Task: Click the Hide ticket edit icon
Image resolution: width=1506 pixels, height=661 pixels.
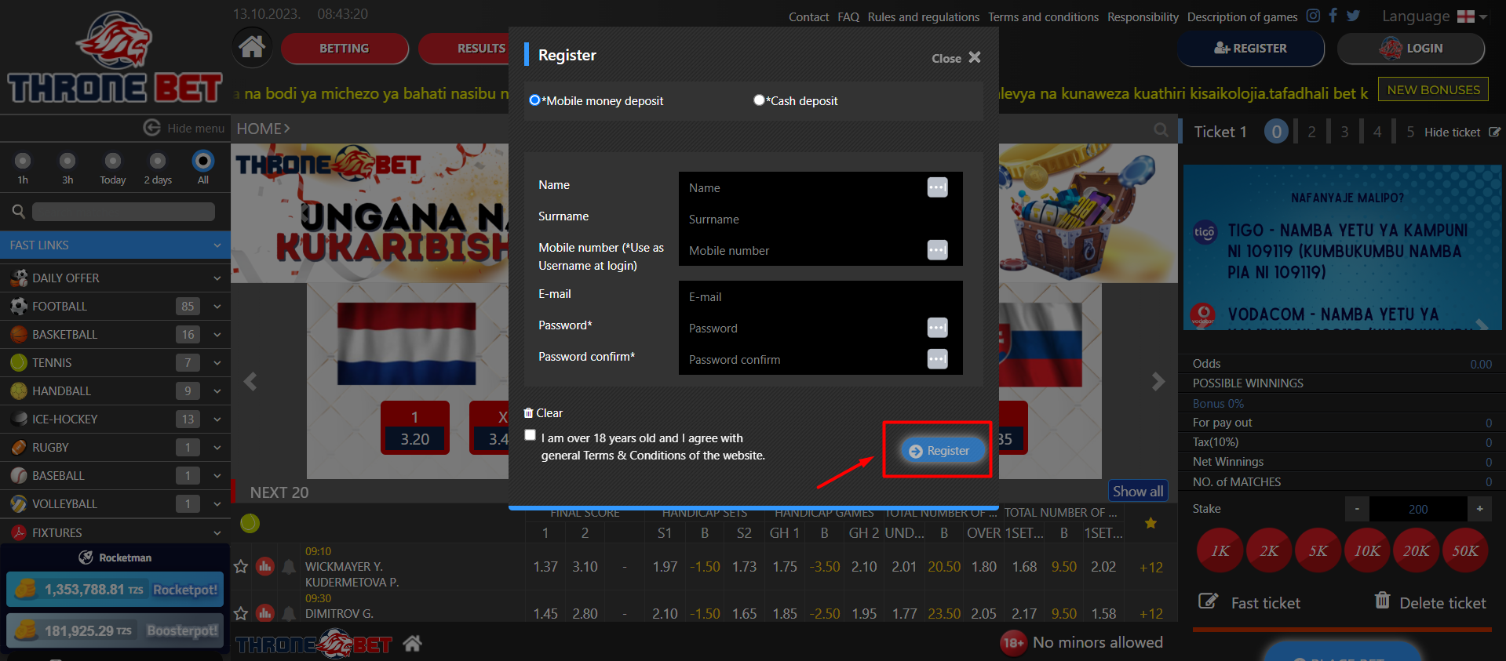Action: coord(1494,133)
